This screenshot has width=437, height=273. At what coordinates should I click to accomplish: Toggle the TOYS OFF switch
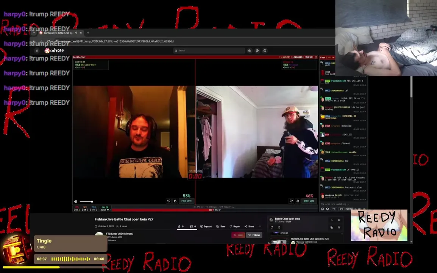click(x=94, y=209)
